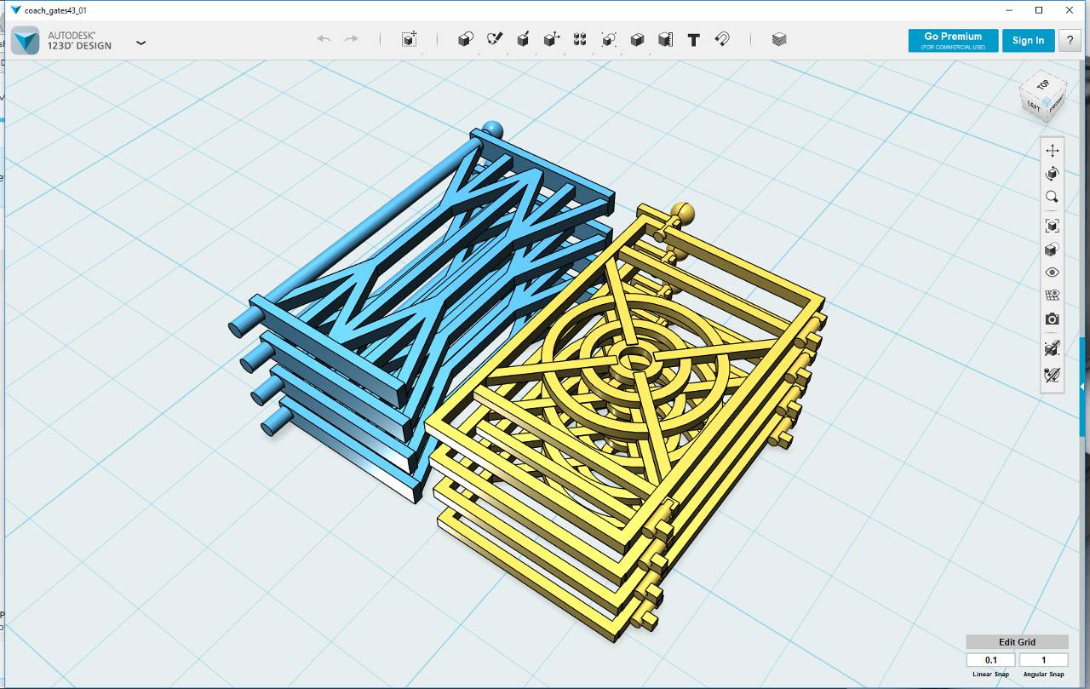Click the Fit view icon
Viewport: 1090px width, 689px height.
point(1053,226)
